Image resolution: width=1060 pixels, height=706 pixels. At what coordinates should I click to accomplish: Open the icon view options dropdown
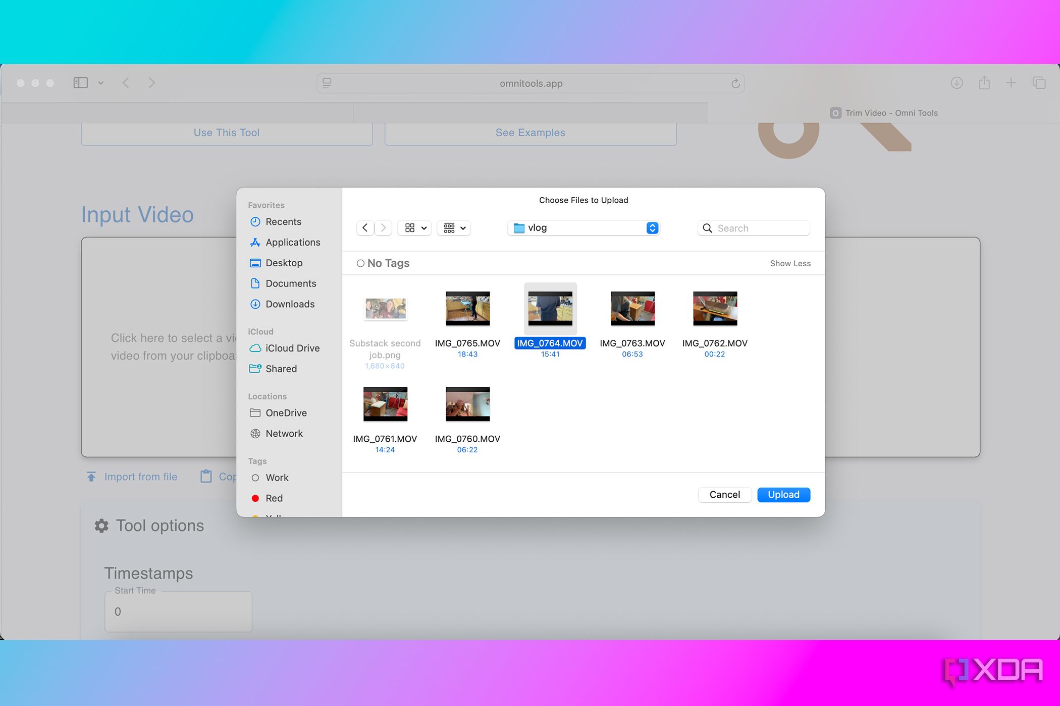click(x=415, y=228)
